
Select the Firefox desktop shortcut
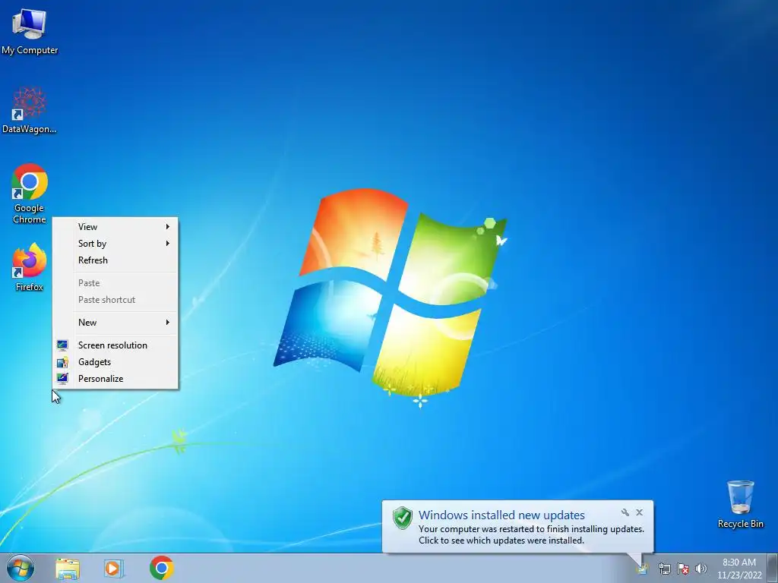tap(30, 266)
